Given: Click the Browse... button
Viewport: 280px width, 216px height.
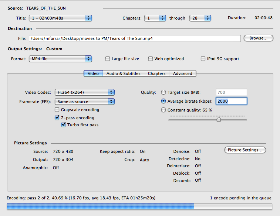Looking at the screenshot, I should coord(259,38).
